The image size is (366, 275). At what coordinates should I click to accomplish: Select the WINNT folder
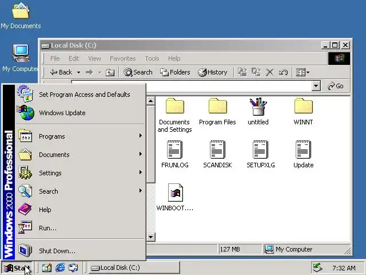(303, 112)
